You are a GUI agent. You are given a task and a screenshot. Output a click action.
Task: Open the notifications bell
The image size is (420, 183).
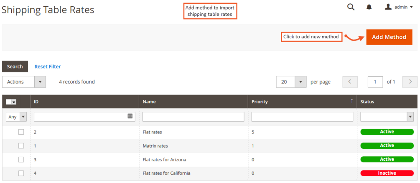point(369,7)
